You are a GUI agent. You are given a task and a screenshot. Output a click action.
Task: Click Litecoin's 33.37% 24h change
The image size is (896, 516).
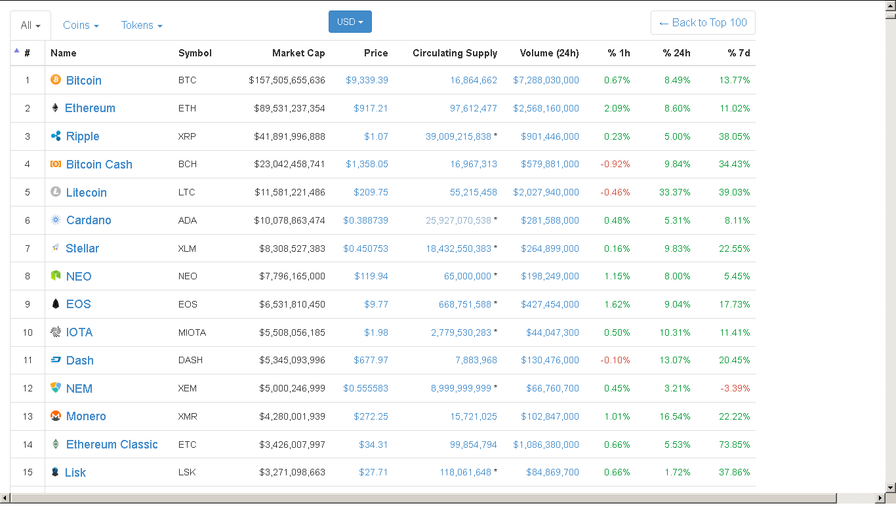coord(675,192)
